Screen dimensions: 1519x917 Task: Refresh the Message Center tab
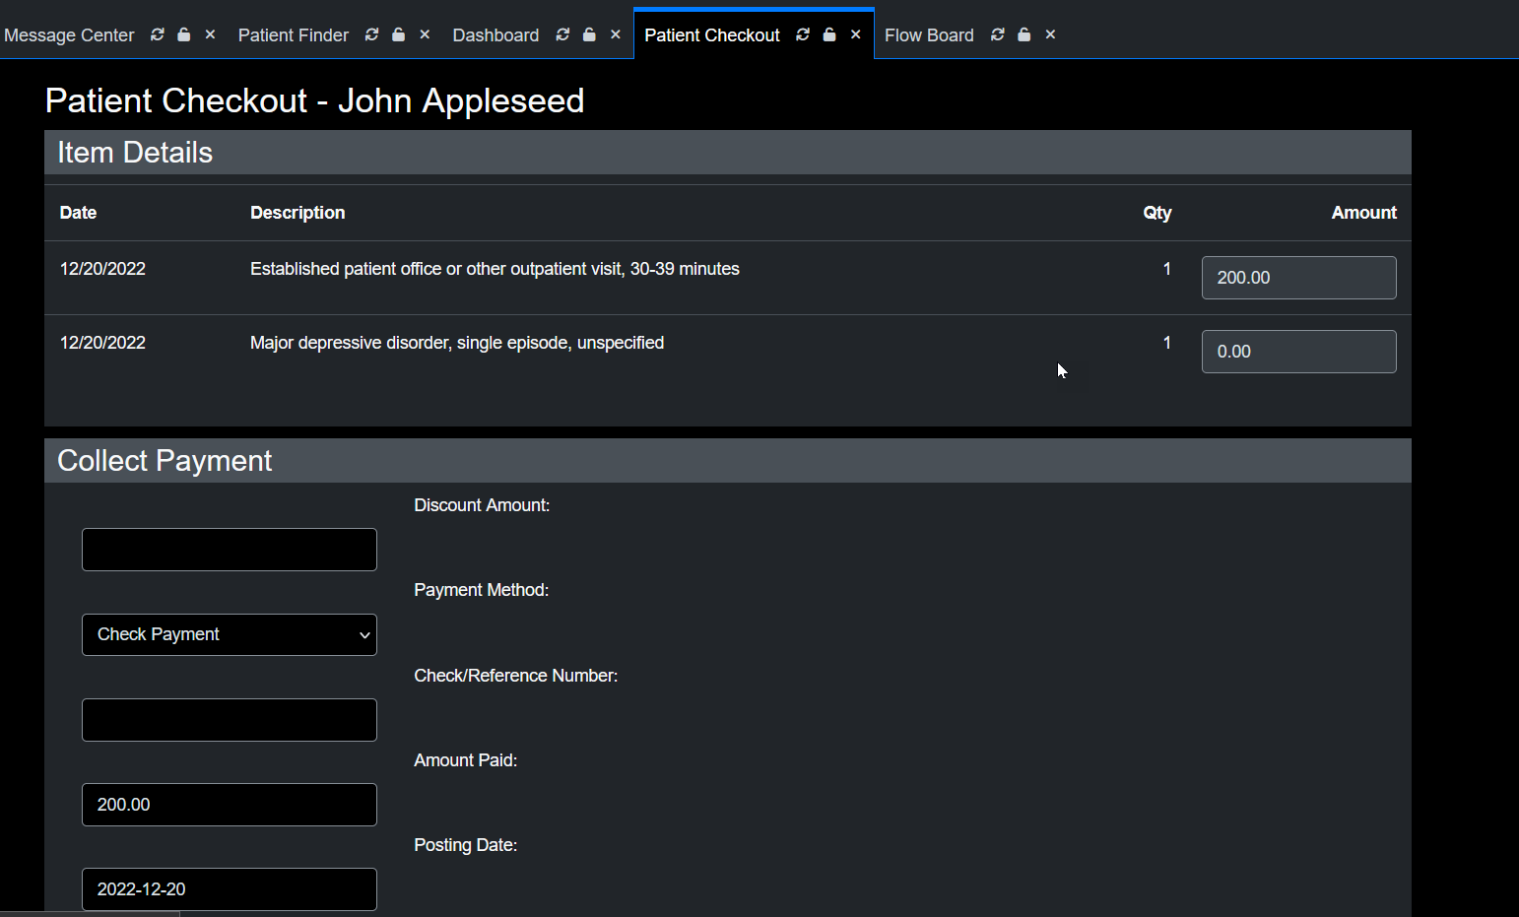point(158,34)
